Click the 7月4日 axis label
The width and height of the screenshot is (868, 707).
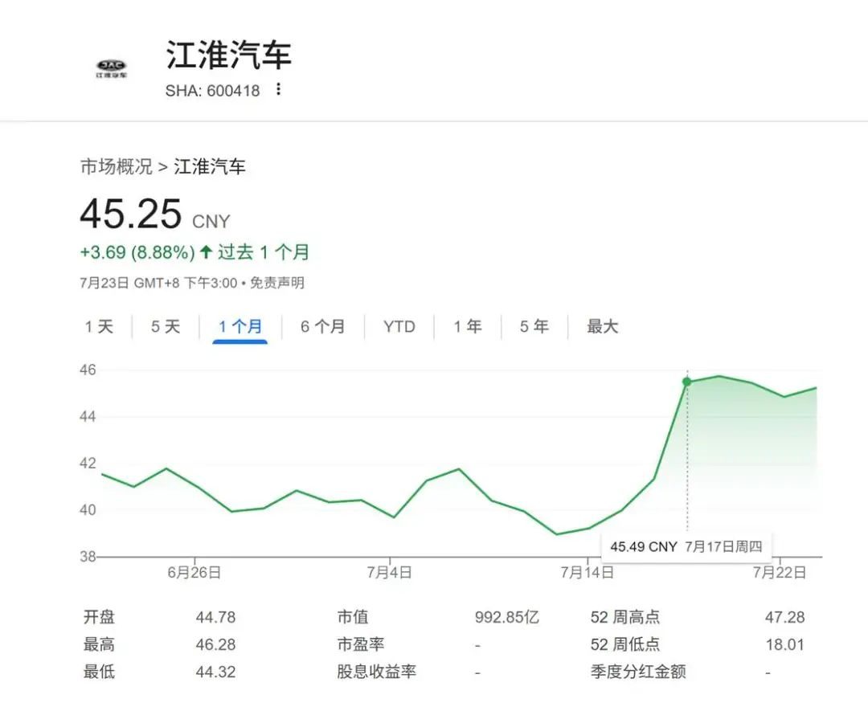[390, 572]
